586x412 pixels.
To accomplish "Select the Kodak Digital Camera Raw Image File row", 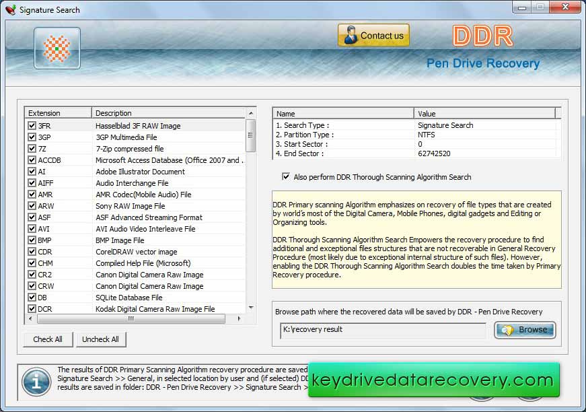I will point(135,309).
